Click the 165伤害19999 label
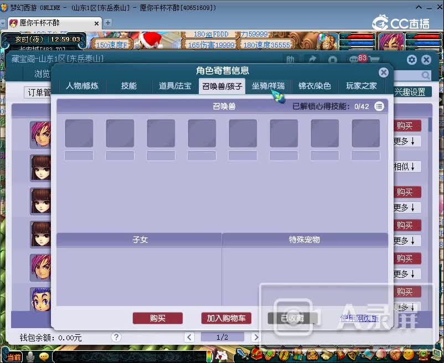Screen dimensions: 444x363 pos(211,45)
